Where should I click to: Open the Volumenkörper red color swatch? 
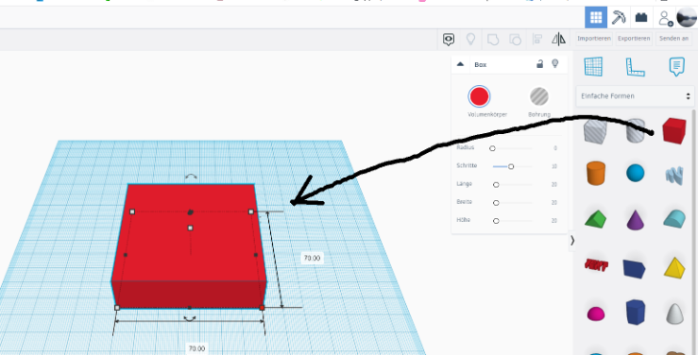pyautogui.click(x=479, y=96)
